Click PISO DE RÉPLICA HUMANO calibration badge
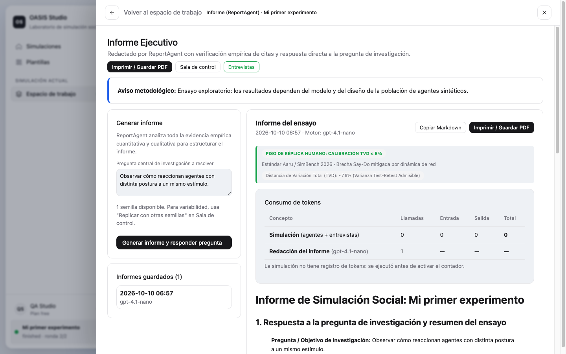The height and width of the screenshot is (354, 566). click(324, 153)
